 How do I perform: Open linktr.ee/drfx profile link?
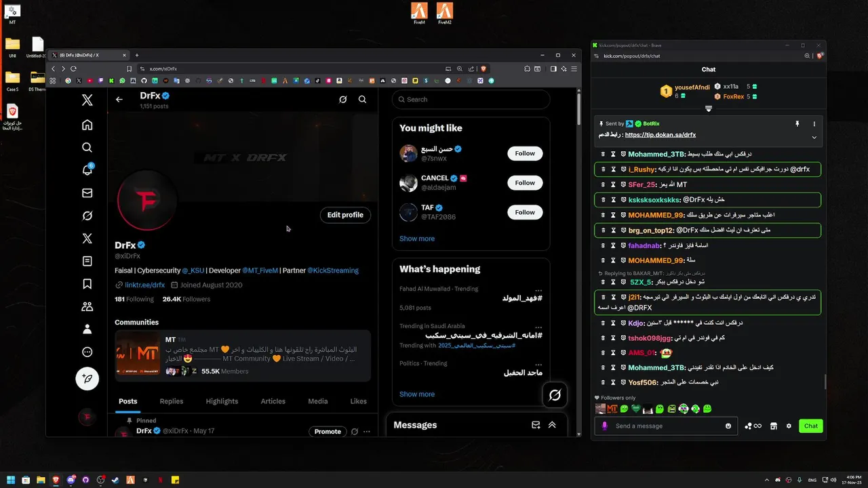click(x=144, y=285)
